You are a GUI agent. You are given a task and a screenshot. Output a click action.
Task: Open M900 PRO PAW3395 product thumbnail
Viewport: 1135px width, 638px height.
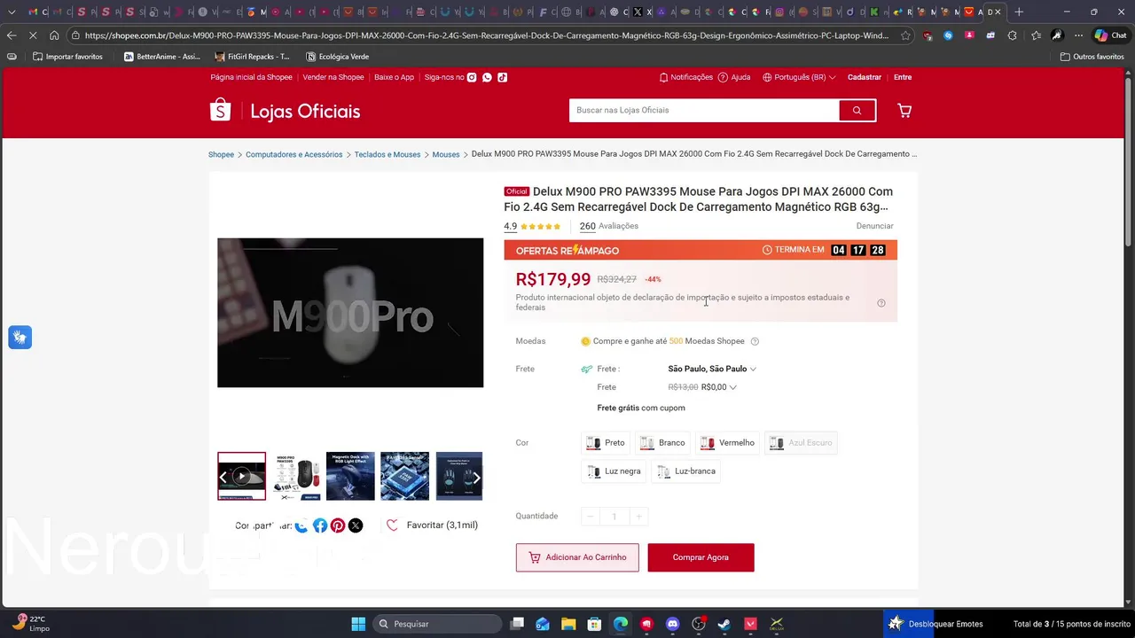[296, 476]
